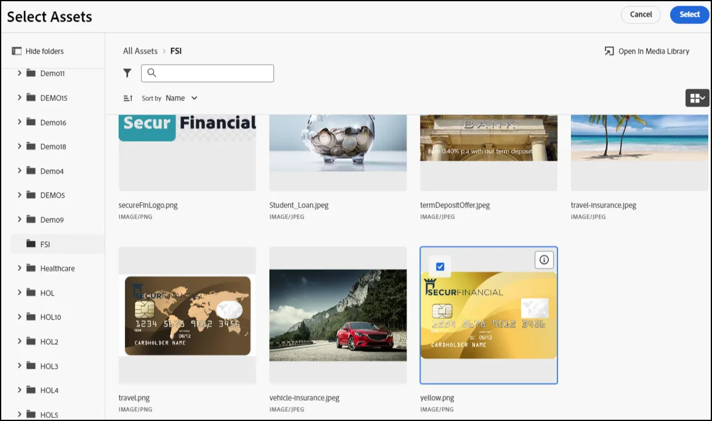Click the termDepositOffer.jpeg file name
712x421 pixels.
click(x=455, y=205)
